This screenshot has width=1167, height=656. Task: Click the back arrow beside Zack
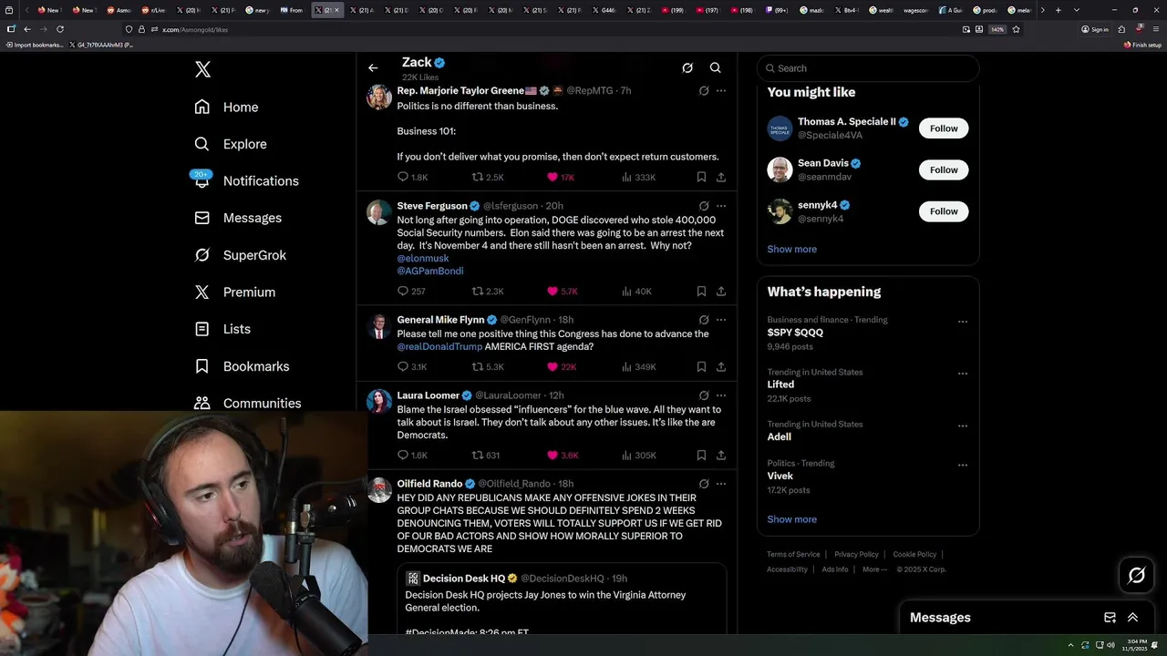(373, 67)
